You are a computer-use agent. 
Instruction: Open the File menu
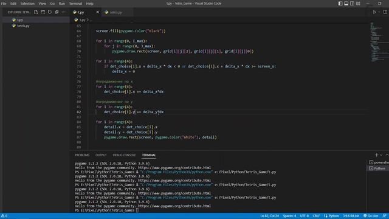click(4, 4)
